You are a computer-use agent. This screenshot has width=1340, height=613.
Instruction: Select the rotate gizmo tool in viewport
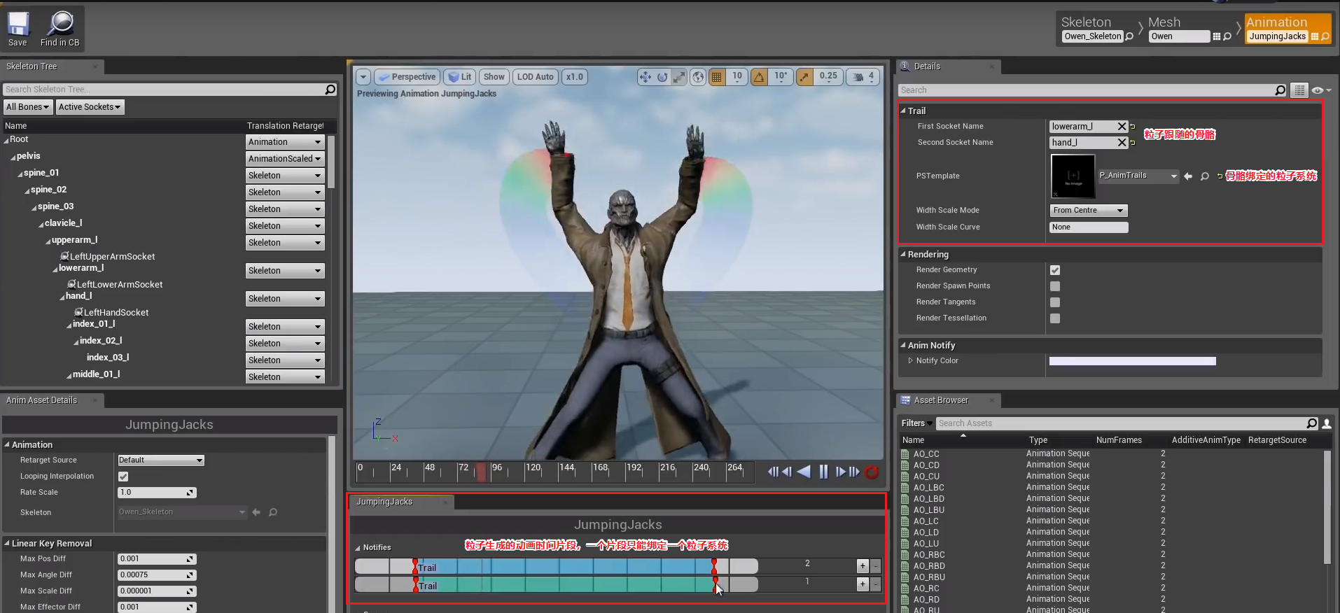662,77
